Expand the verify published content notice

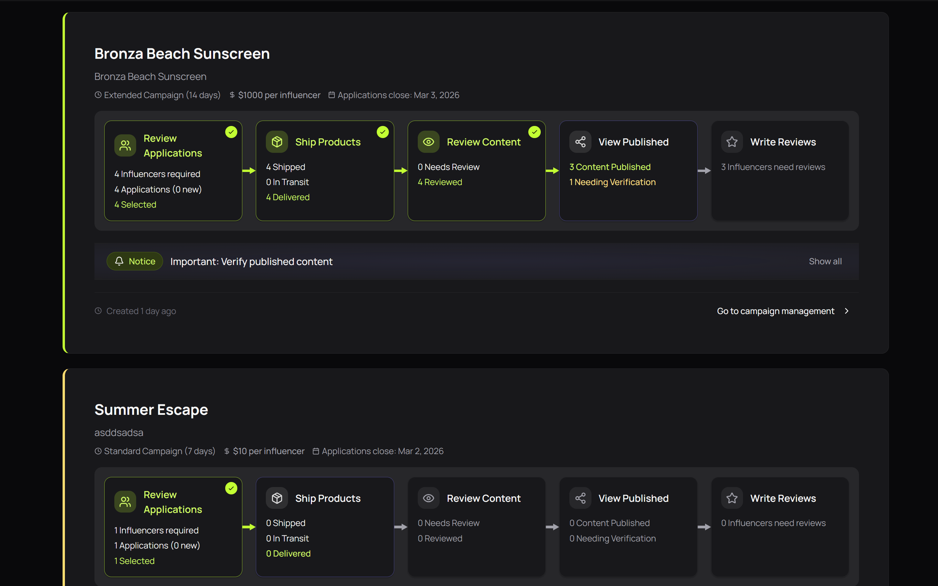(251, 261)
